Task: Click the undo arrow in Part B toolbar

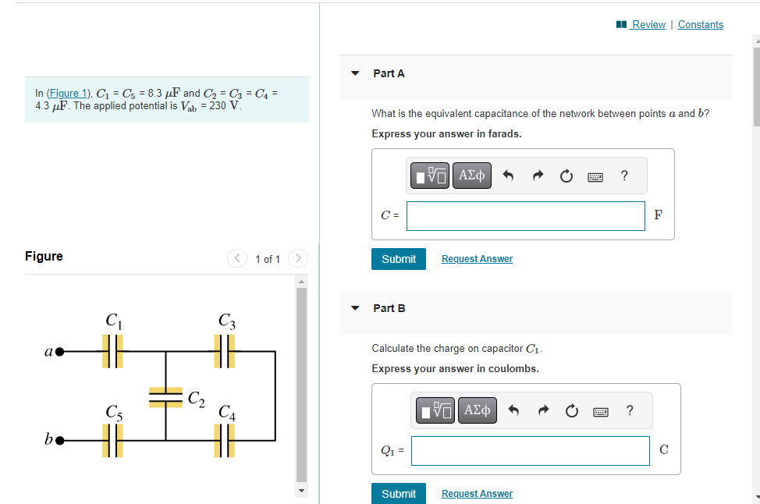Action: point(514,410)
